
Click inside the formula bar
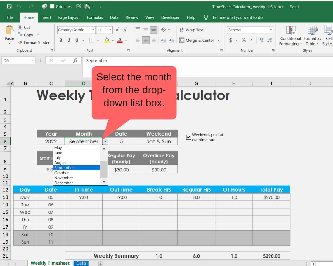(x=146, y=60)
